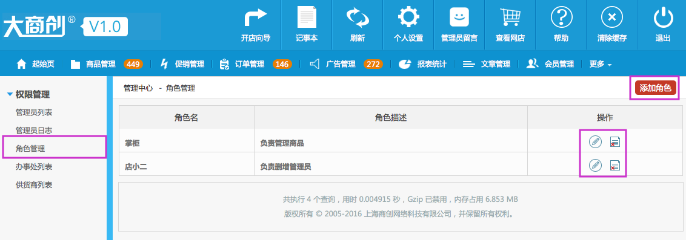686x240 pixels.
Task: Delete the 掌柜 role
Action: pyautogui.click(x=615, y=142)
